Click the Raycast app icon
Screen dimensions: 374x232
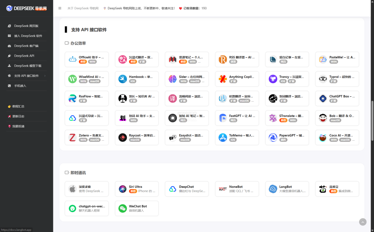123,138
